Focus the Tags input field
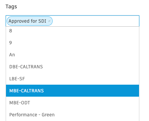The width and height of the screenshot is (149, 121). [72, 21]
